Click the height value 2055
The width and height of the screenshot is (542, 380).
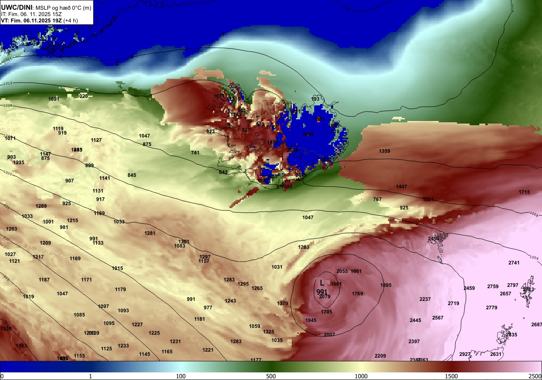coord(342,271)
